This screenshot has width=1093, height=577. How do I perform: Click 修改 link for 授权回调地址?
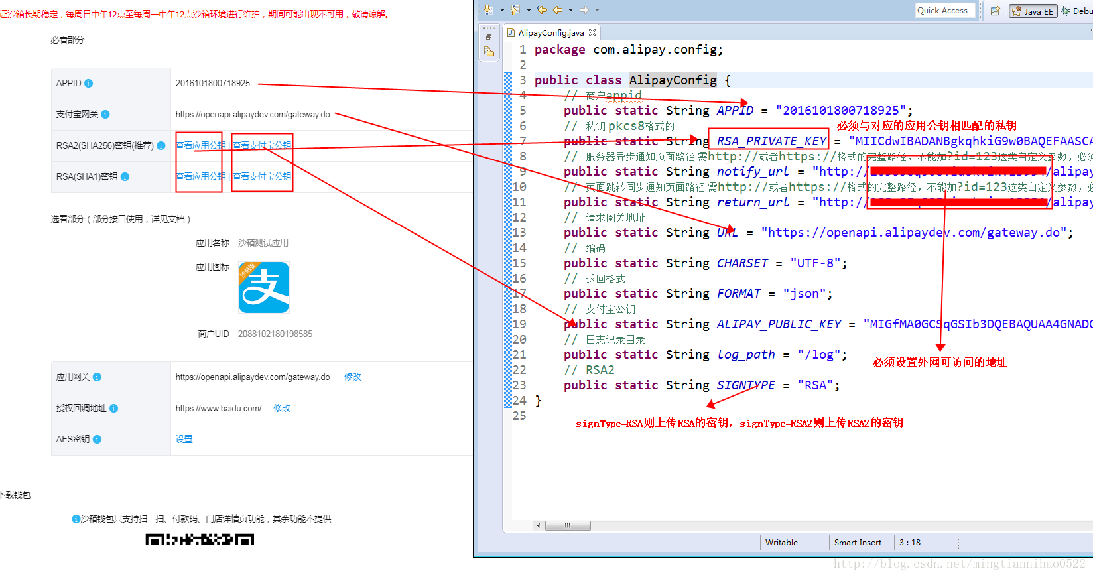coord(282,408)
